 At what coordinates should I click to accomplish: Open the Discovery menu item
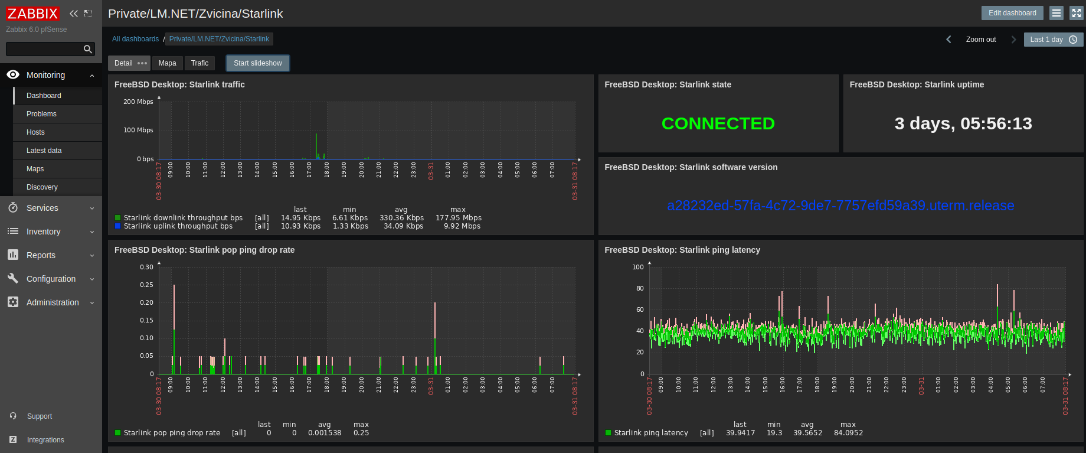point(57,187)
